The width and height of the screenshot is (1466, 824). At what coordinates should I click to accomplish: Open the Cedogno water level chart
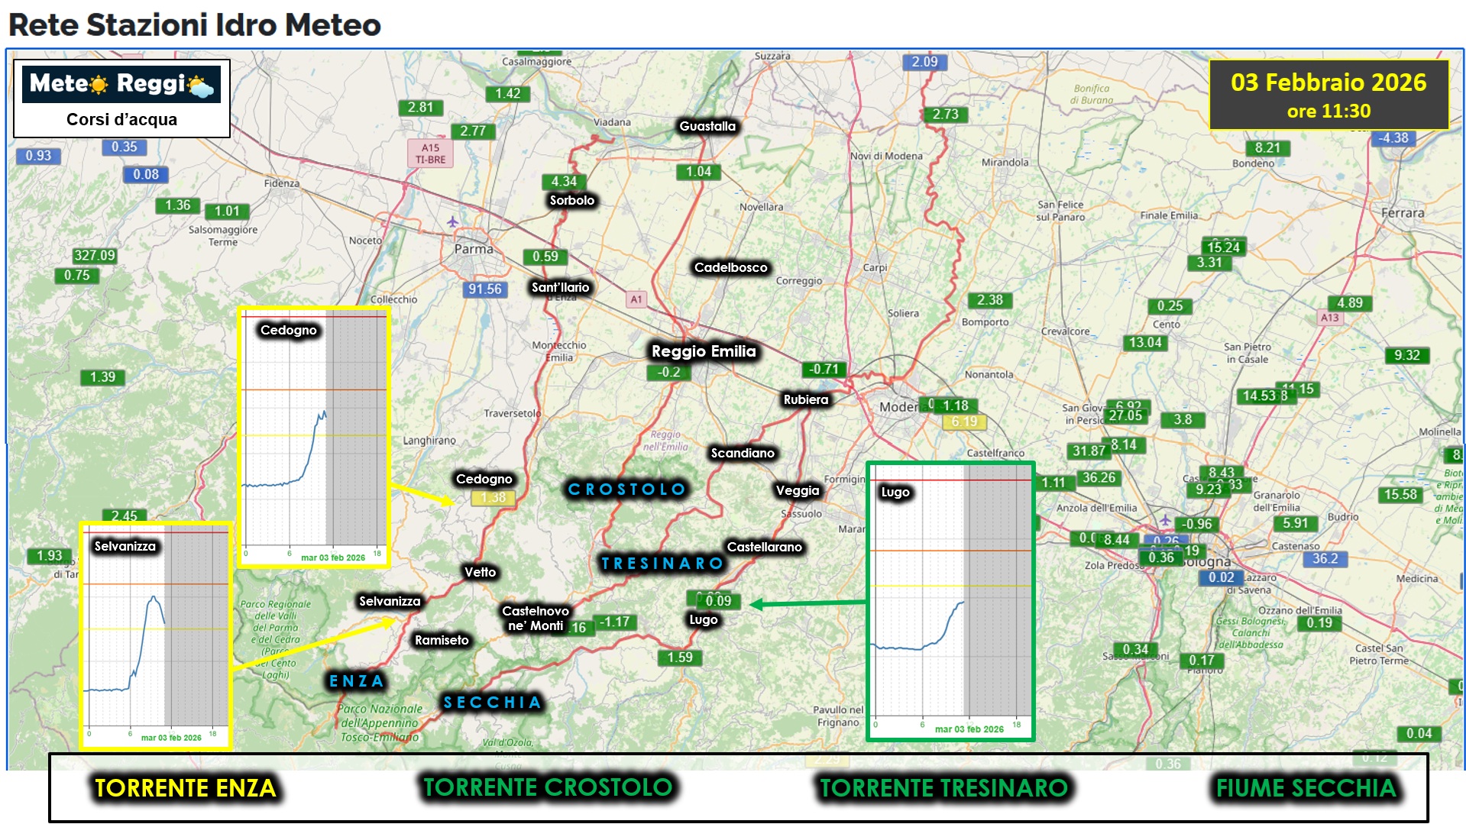(314, 438)
